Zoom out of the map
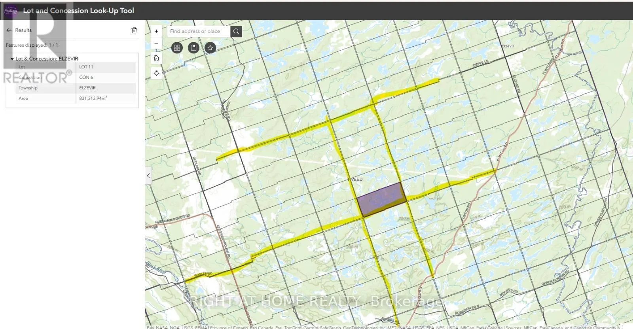The width and height of the screenshot is (633, 329). coord(156,43)
